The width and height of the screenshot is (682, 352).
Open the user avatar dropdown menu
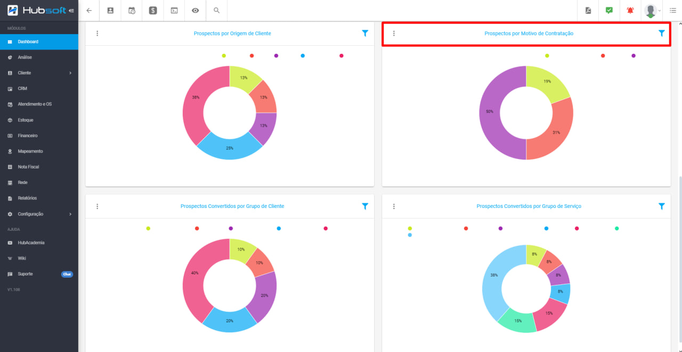tap(652, 10)
